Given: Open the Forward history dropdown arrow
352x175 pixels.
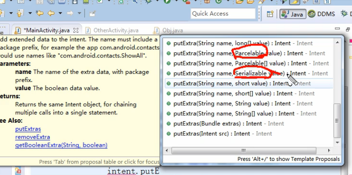Looking at the screenshot, I should pos(79,13).
